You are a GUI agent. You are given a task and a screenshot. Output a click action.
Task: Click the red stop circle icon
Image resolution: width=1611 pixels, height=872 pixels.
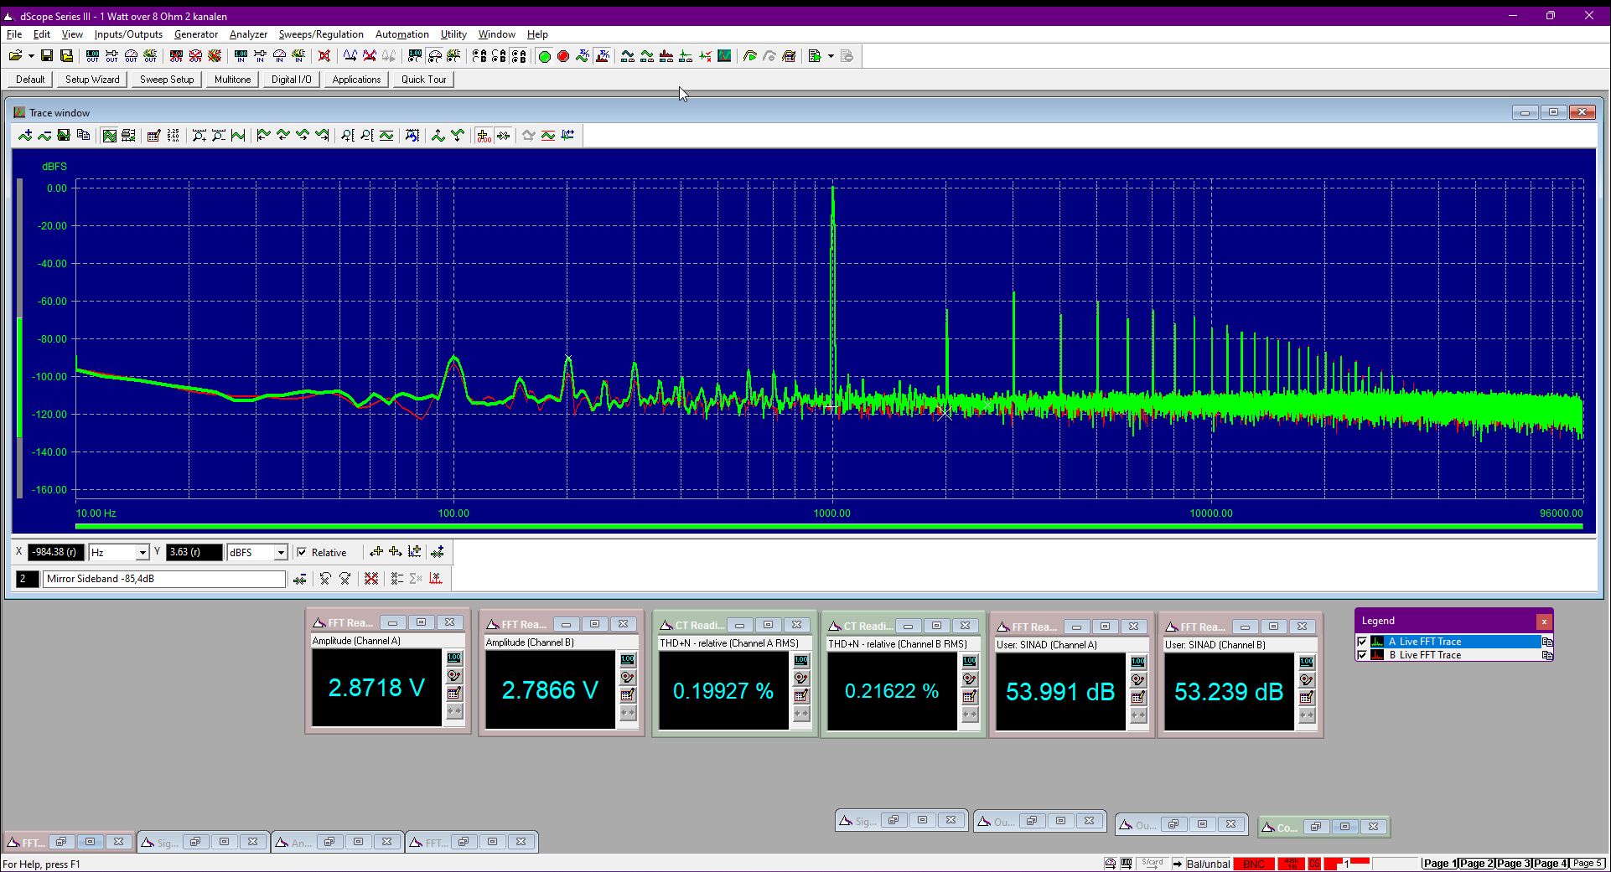coord(563,56)
